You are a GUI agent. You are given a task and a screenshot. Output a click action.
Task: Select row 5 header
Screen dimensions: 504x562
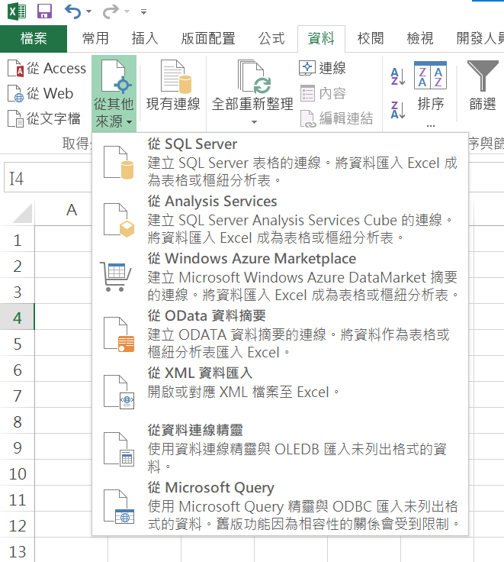coord(18,344)
